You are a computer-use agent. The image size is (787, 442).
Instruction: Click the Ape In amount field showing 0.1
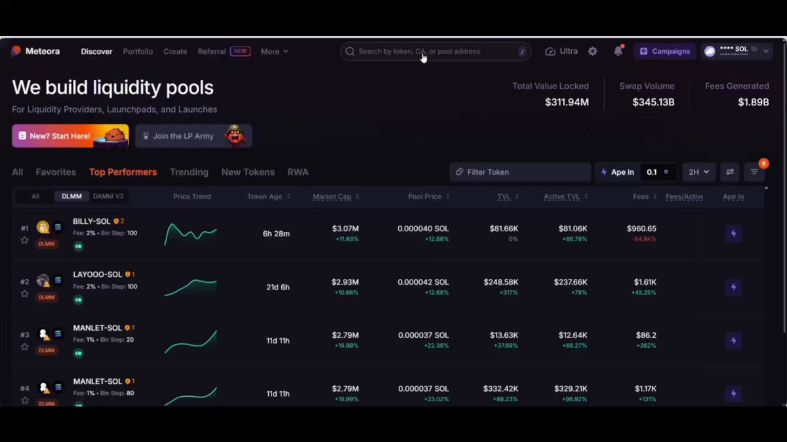658,172
